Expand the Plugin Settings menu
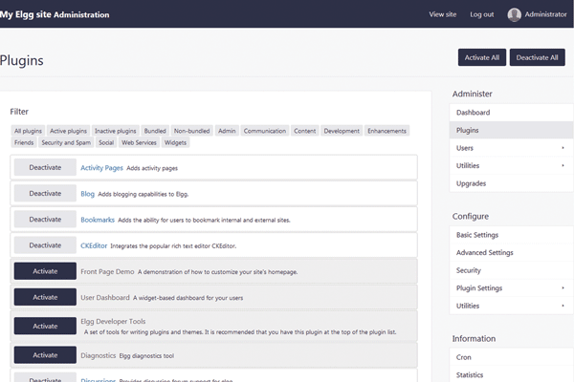The image size is (574, 382). (x=562, y=287)
